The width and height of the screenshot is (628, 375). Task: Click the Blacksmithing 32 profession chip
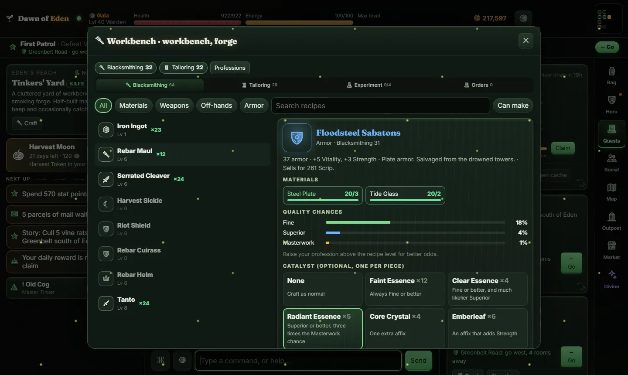(x=126, y=68)
